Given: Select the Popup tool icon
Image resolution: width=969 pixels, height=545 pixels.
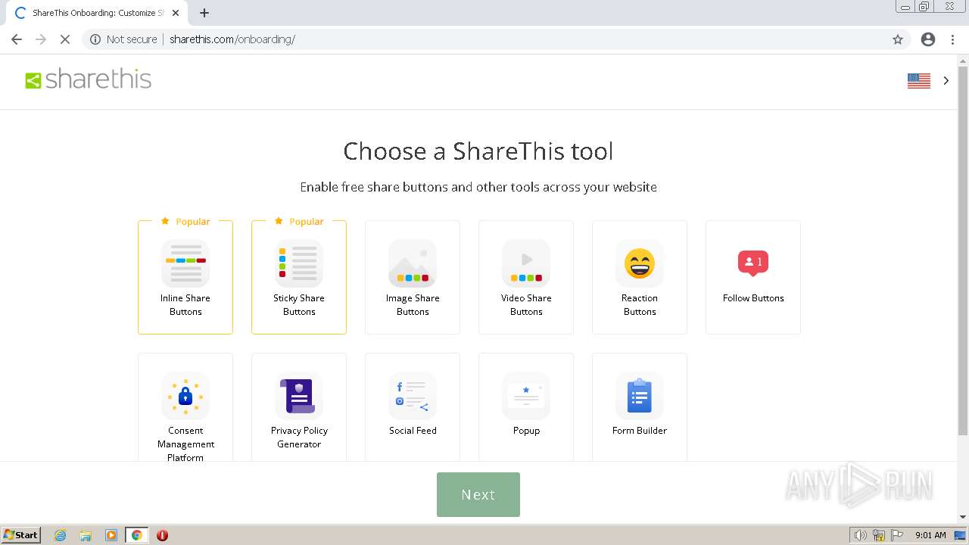Looking at the screenshot, I should coord(526,396).
